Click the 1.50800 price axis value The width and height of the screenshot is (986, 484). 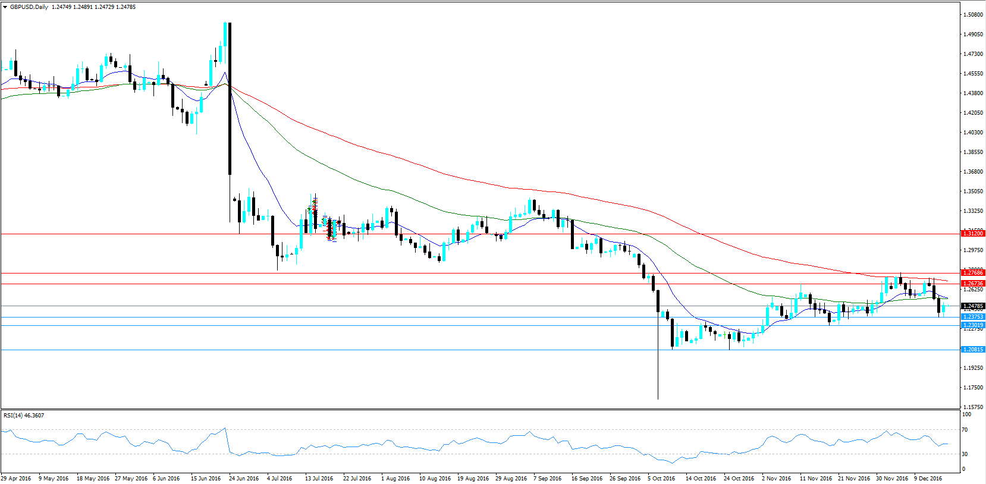[x=973, y=14]
